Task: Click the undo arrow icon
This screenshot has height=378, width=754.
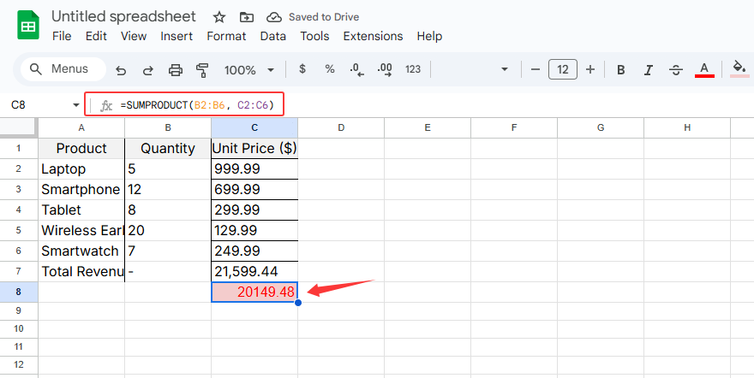Action: 121,70
